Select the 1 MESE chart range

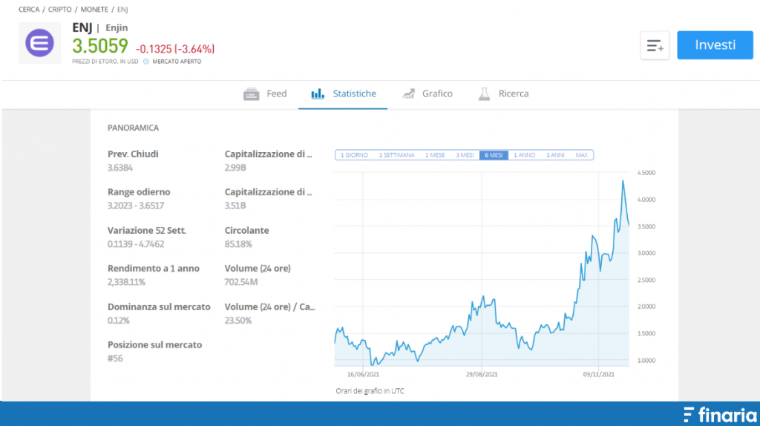click(x=435, y=155)
